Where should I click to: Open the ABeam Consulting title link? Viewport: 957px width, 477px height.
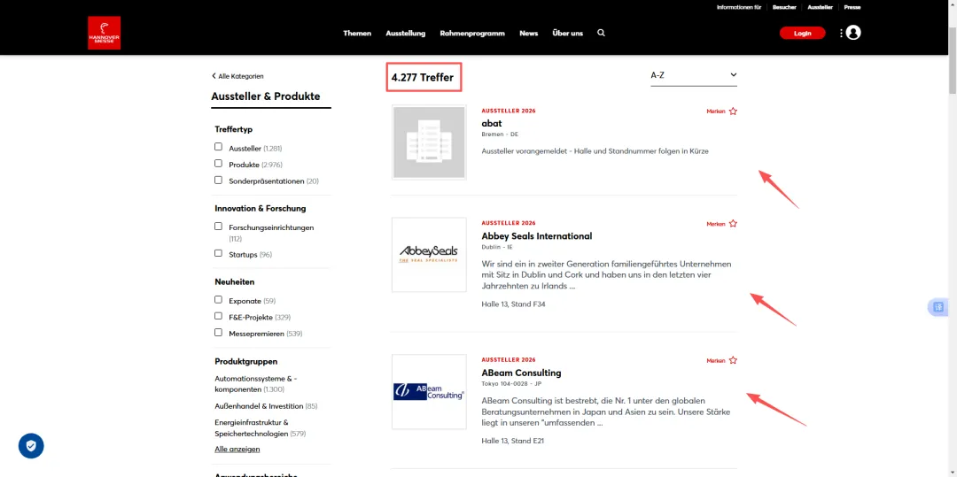point(521,373)
